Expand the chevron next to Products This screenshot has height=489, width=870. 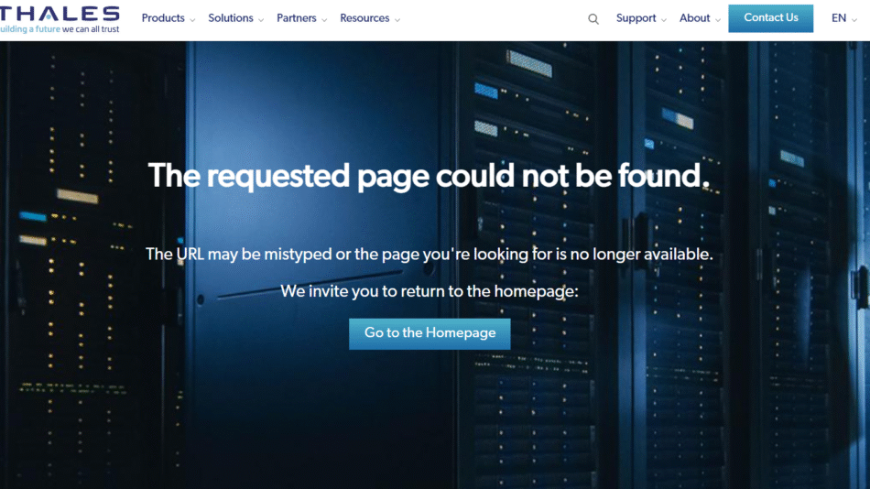tap(193, 20)
